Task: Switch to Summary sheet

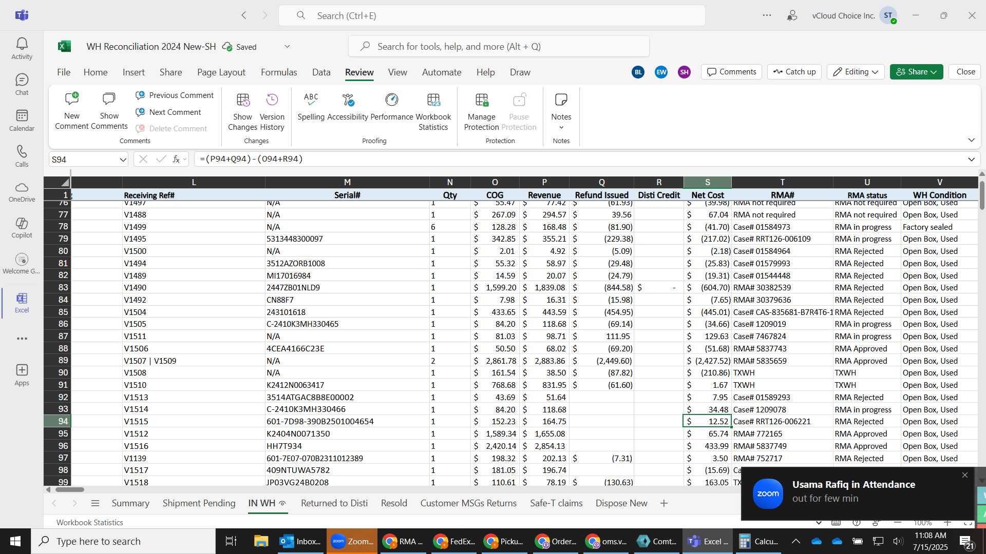Action: click(x=130, y=503)
